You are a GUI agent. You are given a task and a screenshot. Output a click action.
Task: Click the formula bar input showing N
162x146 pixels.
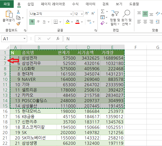click(x=113, y=39)
